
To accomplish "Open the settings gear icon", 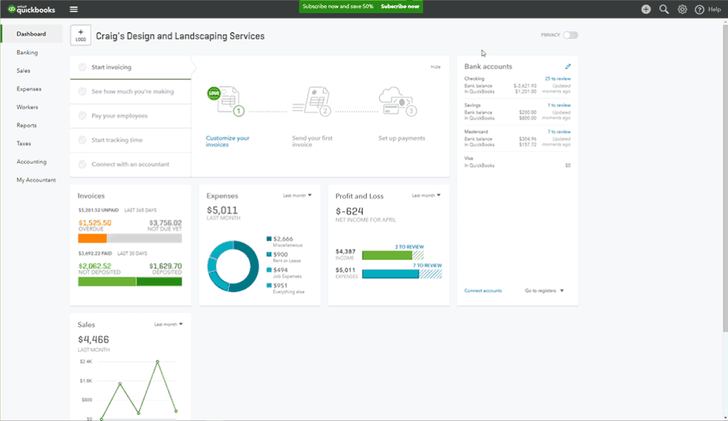I will 682,9.
